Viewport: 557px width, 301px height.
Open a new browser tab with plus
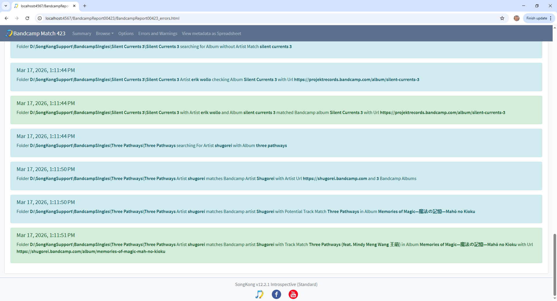coord(85,6)
